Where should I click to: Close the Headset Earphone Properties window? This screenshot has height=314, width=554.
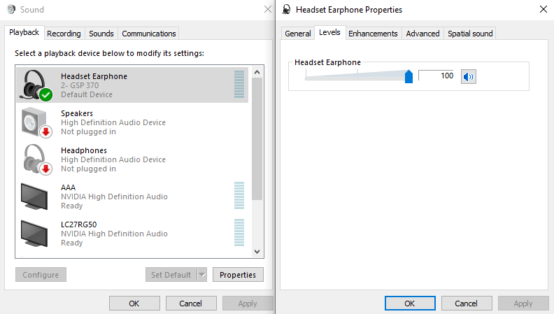click(544, 10)
